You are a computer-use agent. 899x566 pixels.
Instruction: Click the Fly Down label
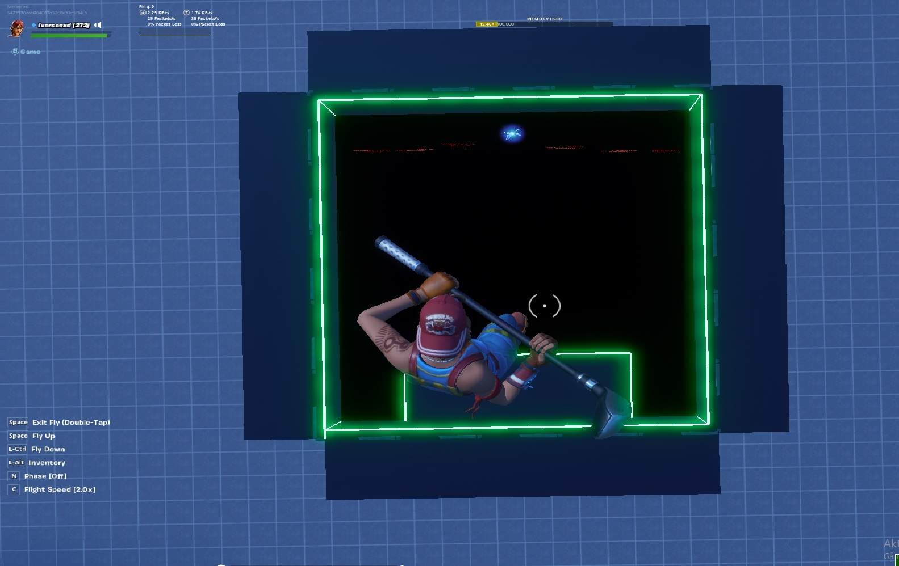pyautogui.click(x=48, y=449)
